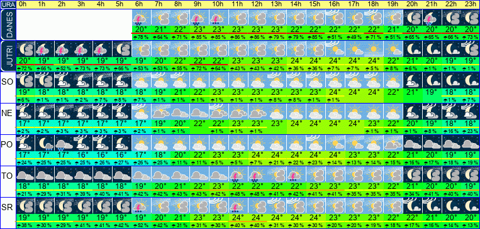Click the JUTRI 17h sunny weather icon

(355, 49)
